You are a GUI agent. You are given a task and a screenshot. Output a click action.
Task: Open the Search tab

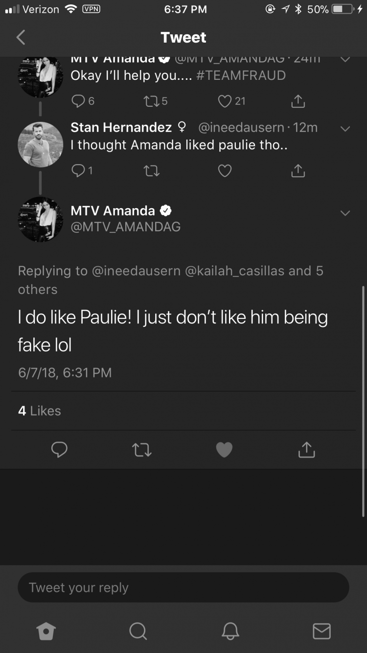coord(138,631)
